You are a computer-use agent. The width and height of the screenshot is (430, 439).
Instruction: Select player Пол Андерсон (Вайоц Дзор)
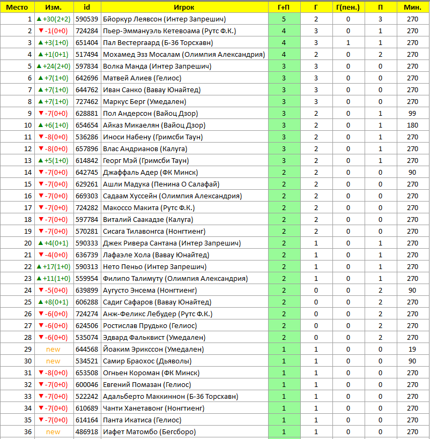click(150, 113)
